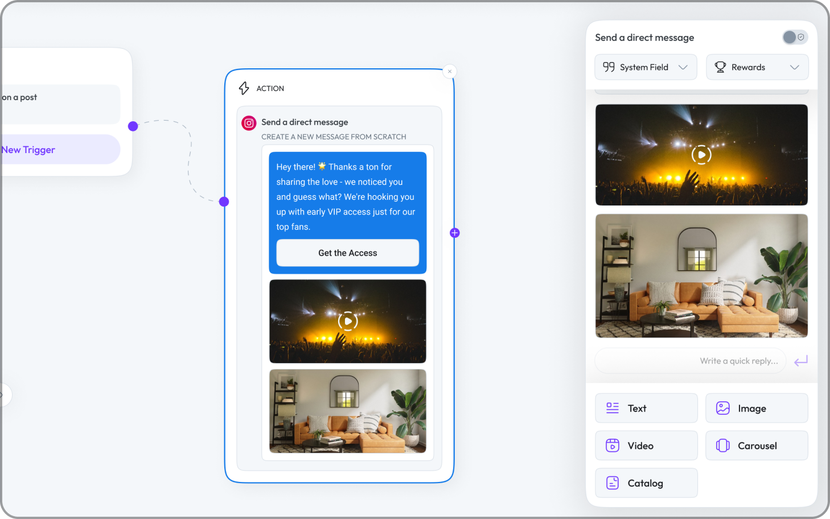Add a Carousel block

[x=757, y=446]
